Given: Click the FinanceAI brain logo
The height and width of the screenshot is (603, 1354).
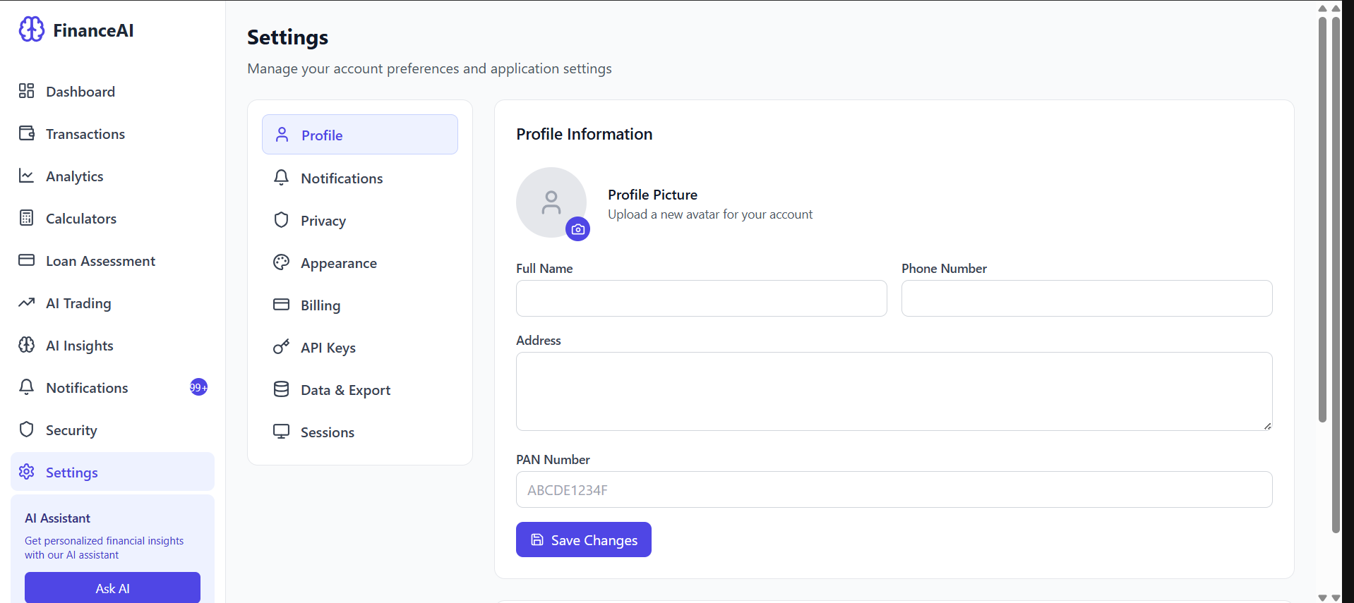Looking at the screenshot, I should coord(32,30).
